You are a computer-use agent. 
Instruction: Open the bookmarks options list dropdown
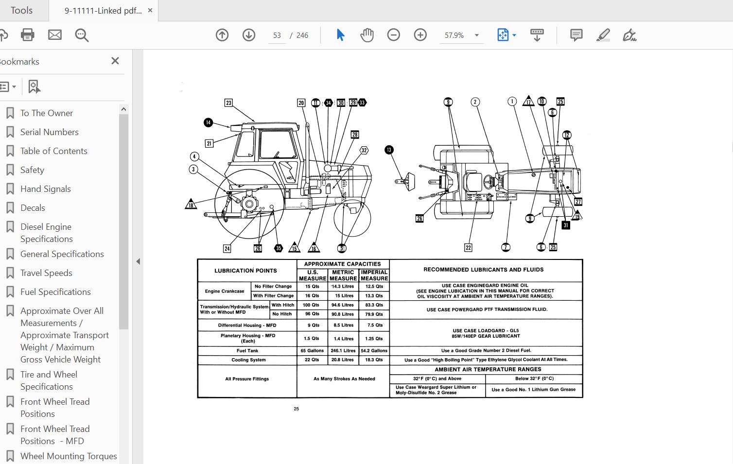[8, 87]
